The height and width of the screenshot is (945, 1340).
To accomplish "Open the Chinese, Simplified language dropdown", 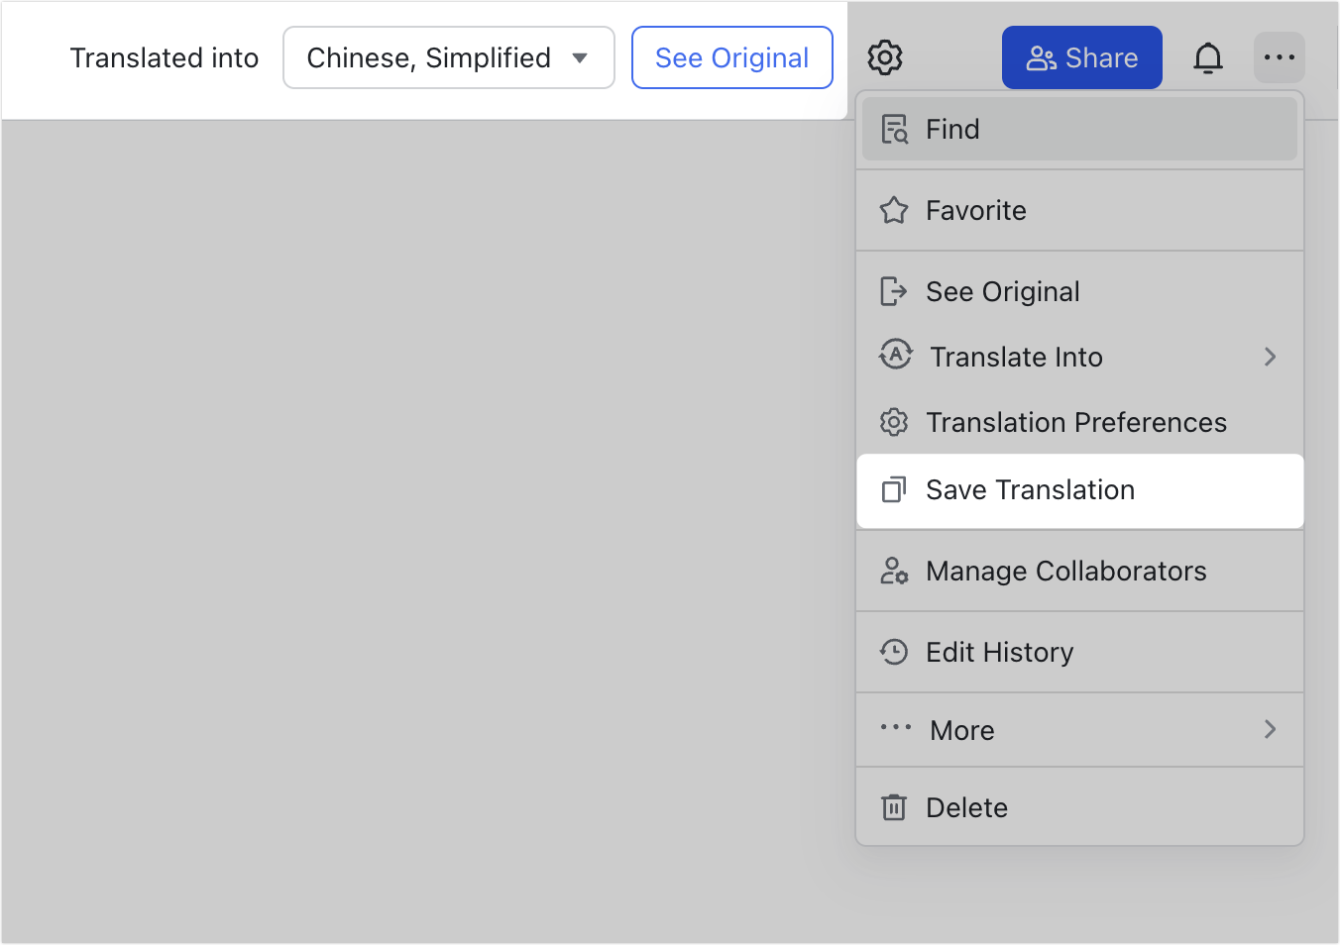I will (448, 57).
